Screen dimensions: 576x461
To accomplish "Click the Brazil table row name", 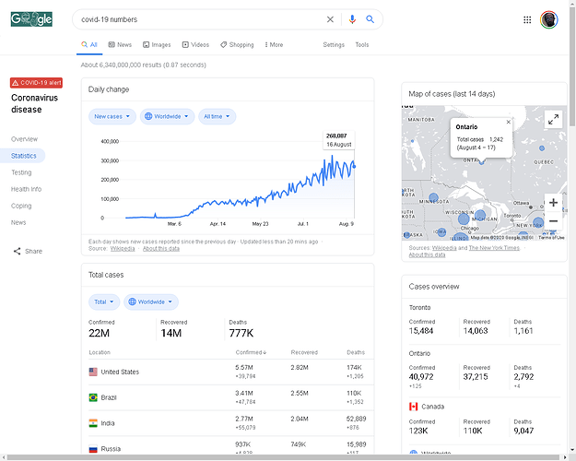I will point(109,397).
